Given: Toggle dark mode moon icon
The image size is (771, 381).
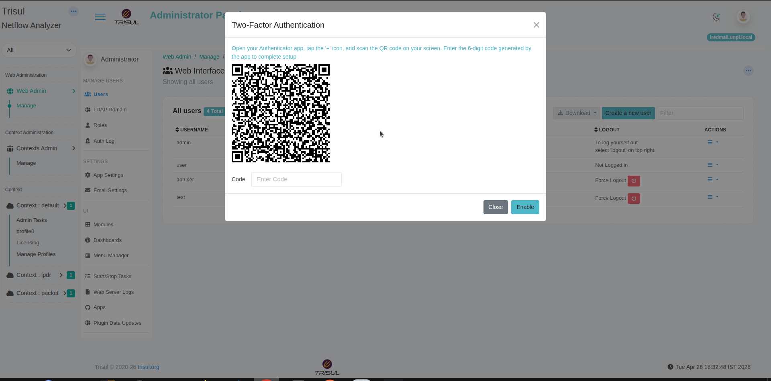Looking at the screenshot, I should click(x=716, y=17).
